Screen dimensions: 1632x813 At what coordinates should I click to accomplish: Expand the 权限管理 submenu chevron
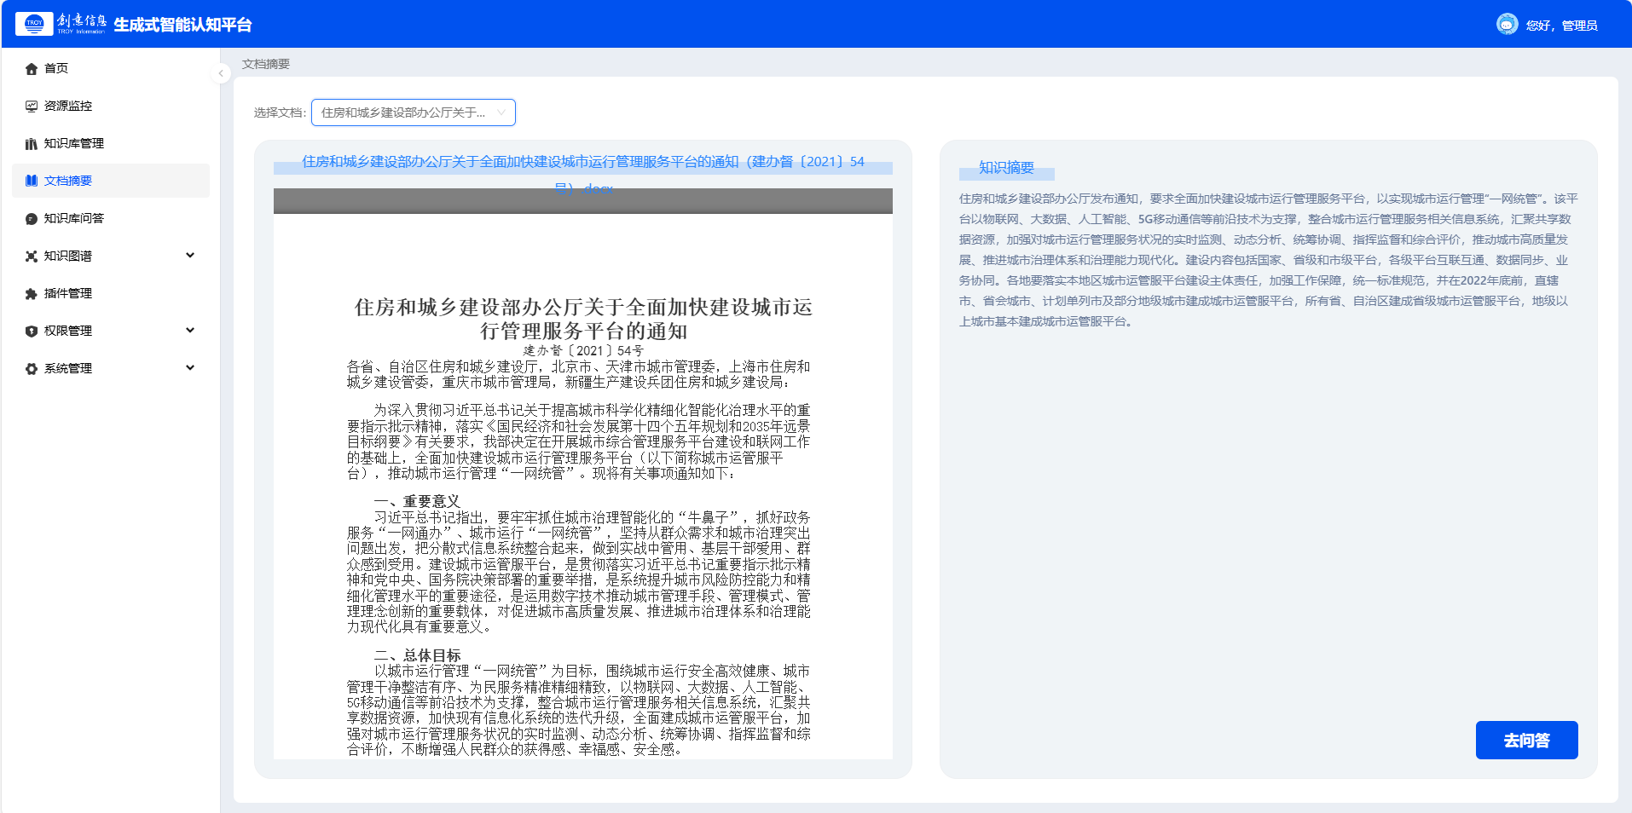(190, 330)
